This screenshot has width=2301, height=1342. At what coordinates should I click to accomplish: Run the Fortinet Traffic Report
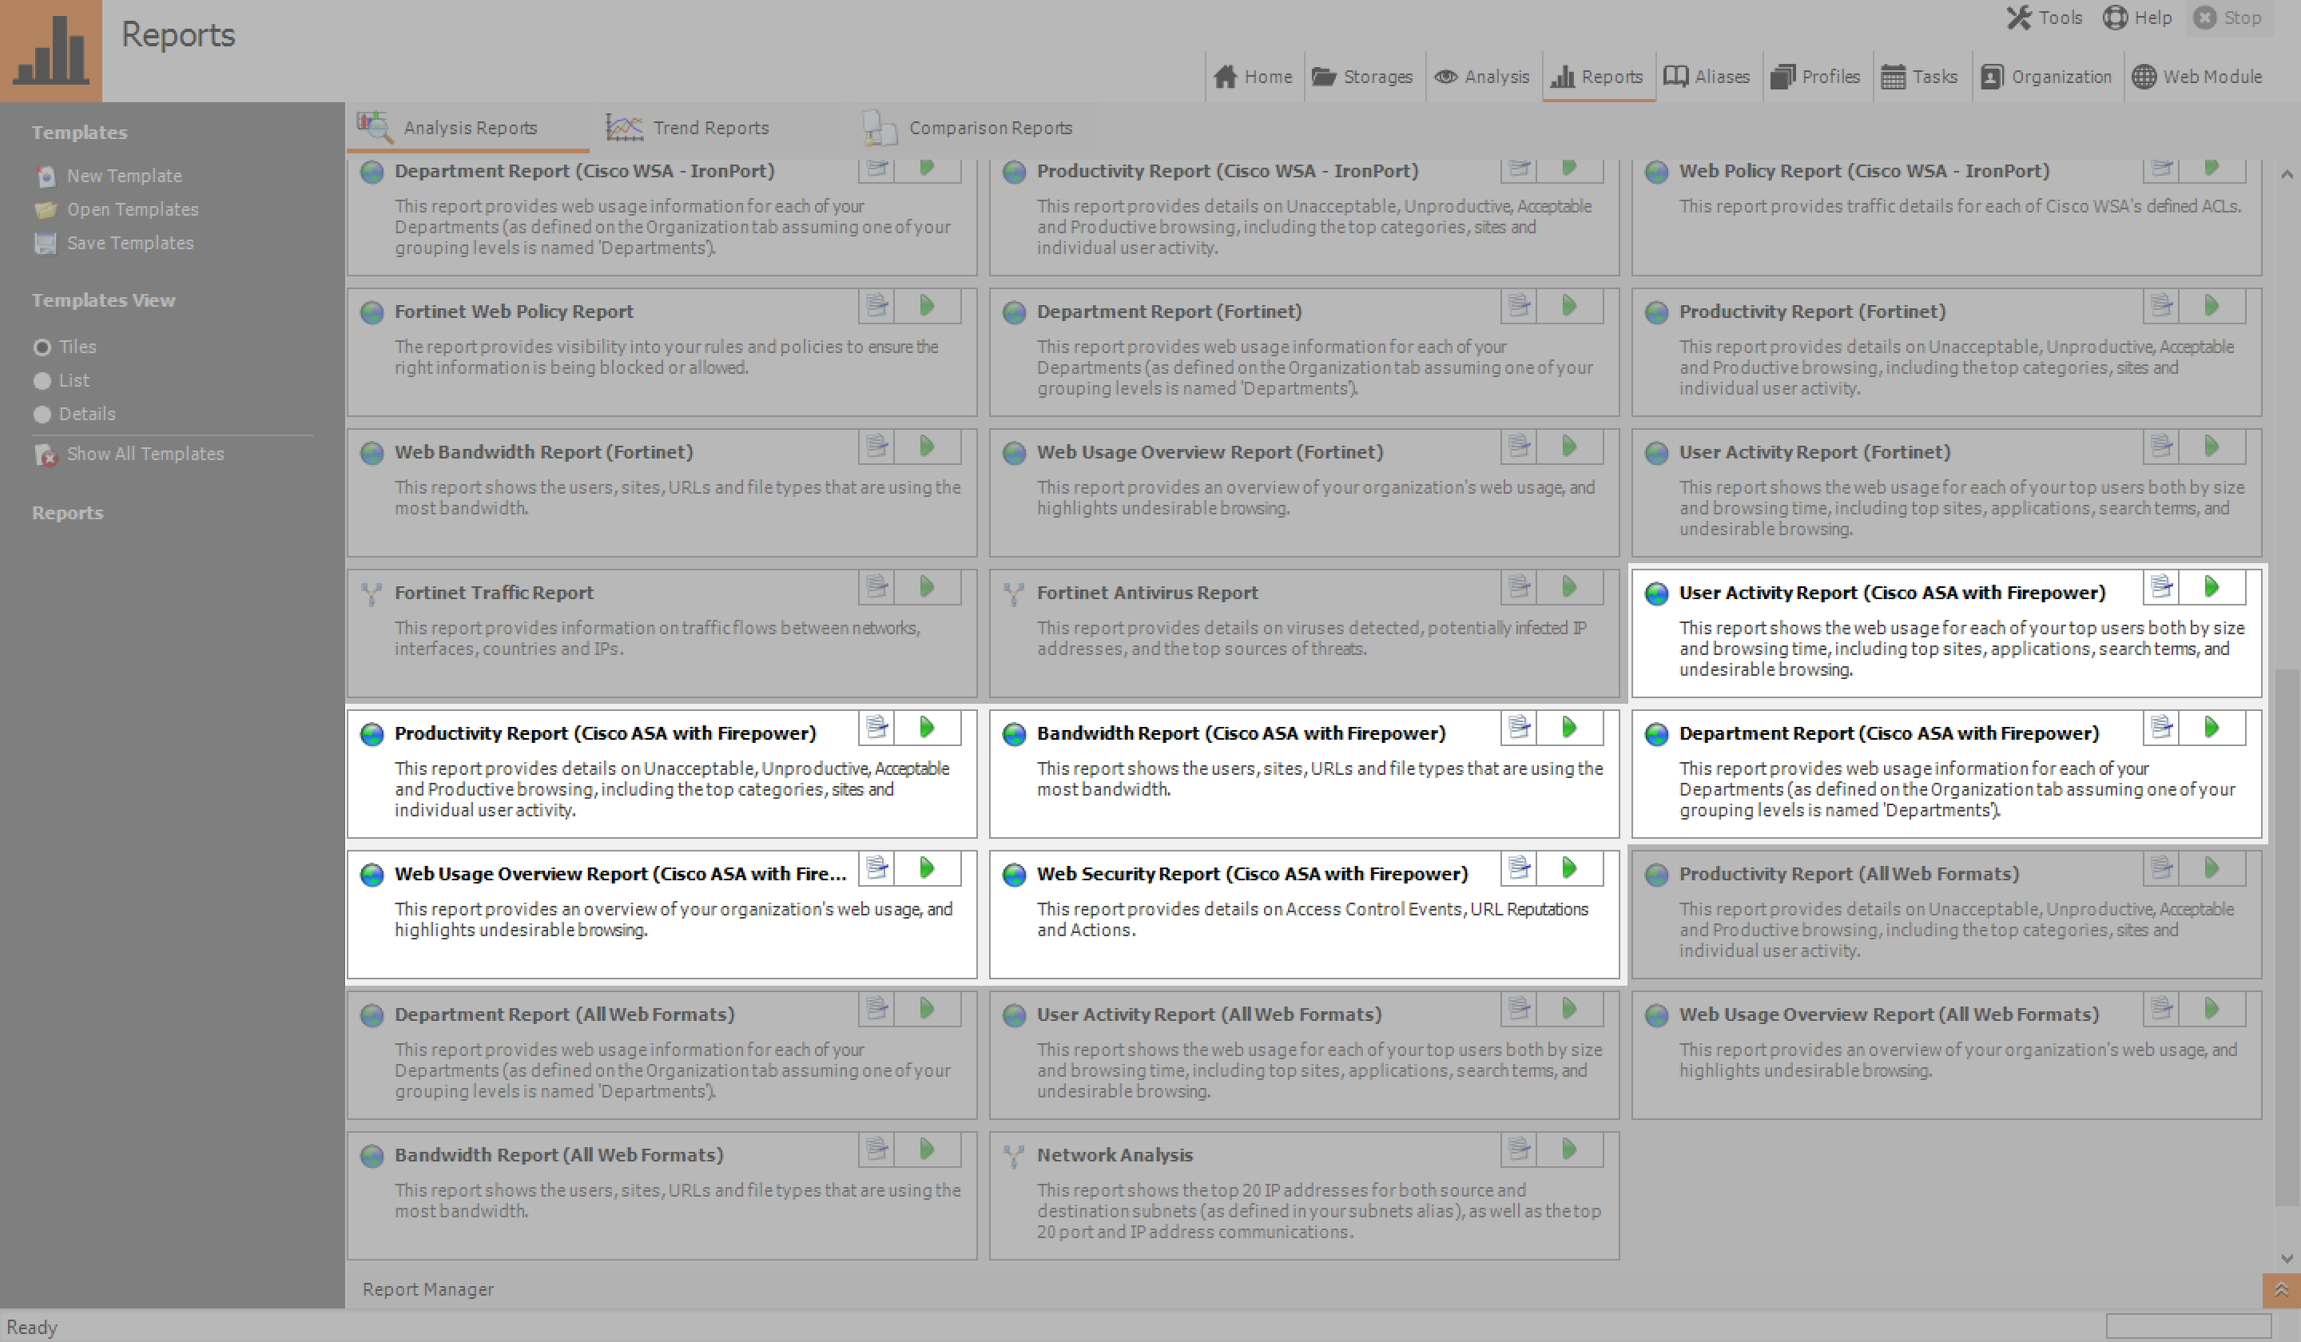coord(927,587)
